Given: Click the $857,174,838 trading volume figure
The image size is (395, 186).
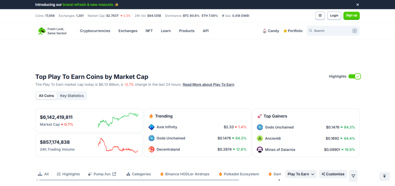Looking at the screenshot, I should (x=55, y=142).
